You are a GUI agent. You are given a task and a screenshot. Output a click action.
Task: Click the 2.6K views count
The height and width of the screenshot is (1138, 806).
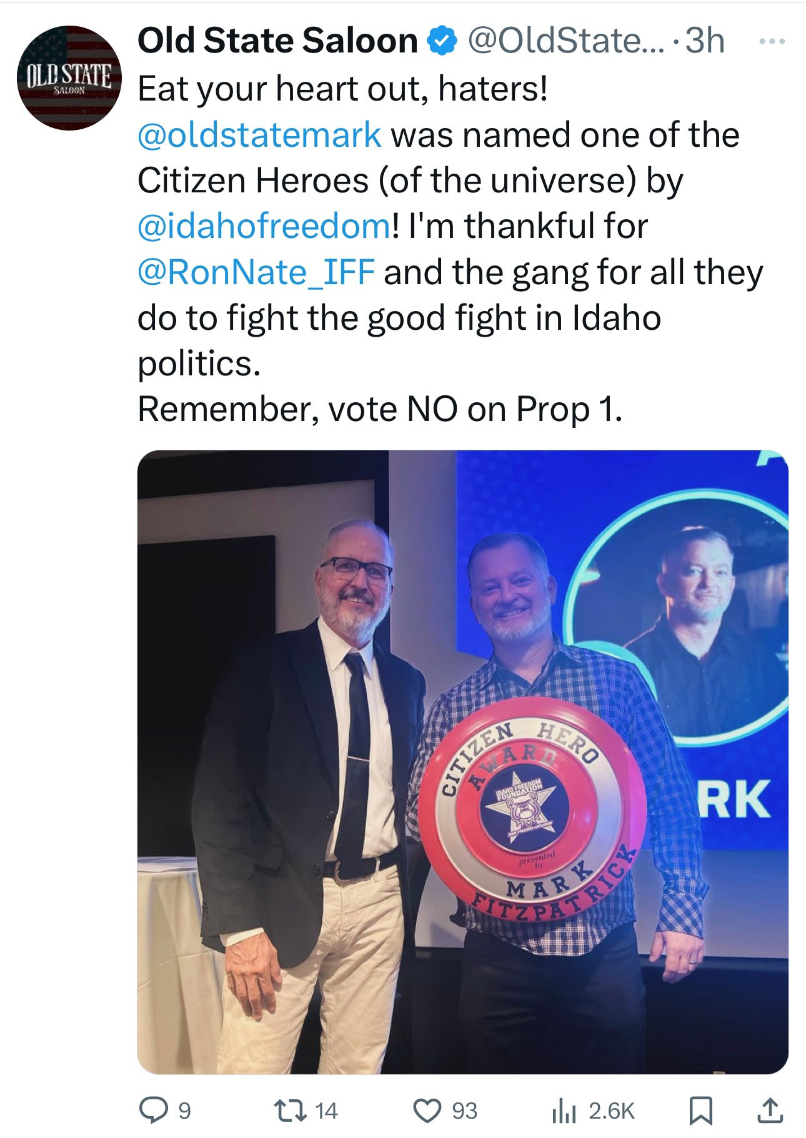(612, 1111)
